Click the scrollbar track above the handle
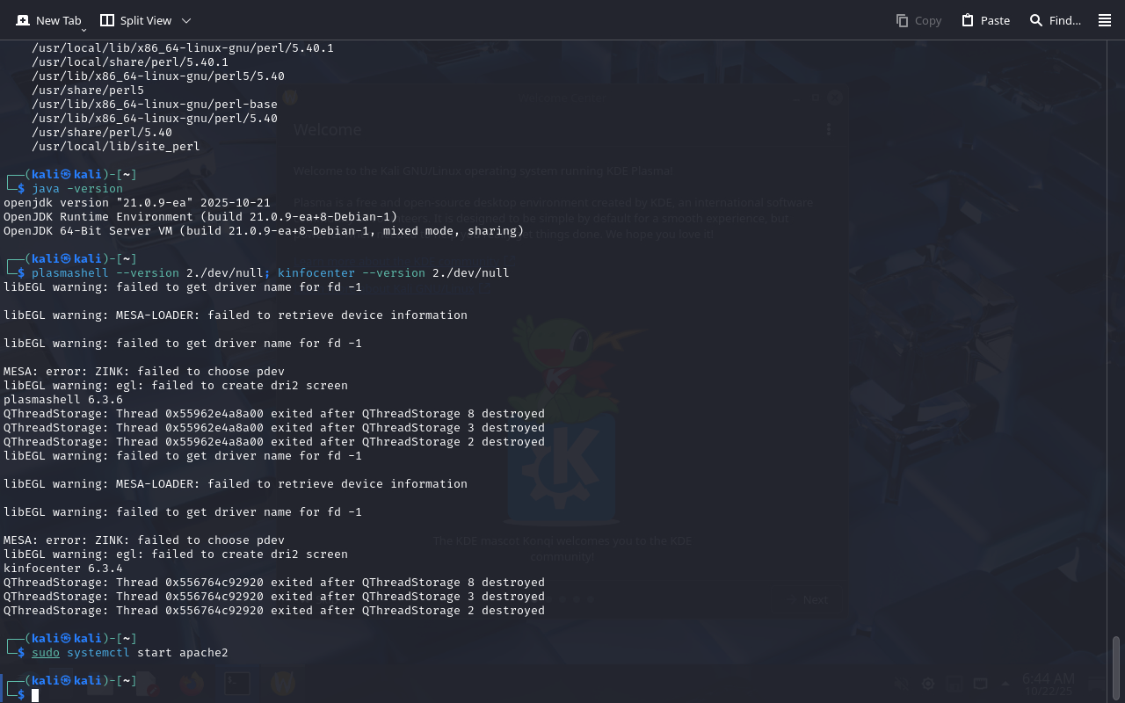1125x703 pixels. click(x=1117, y=351)
